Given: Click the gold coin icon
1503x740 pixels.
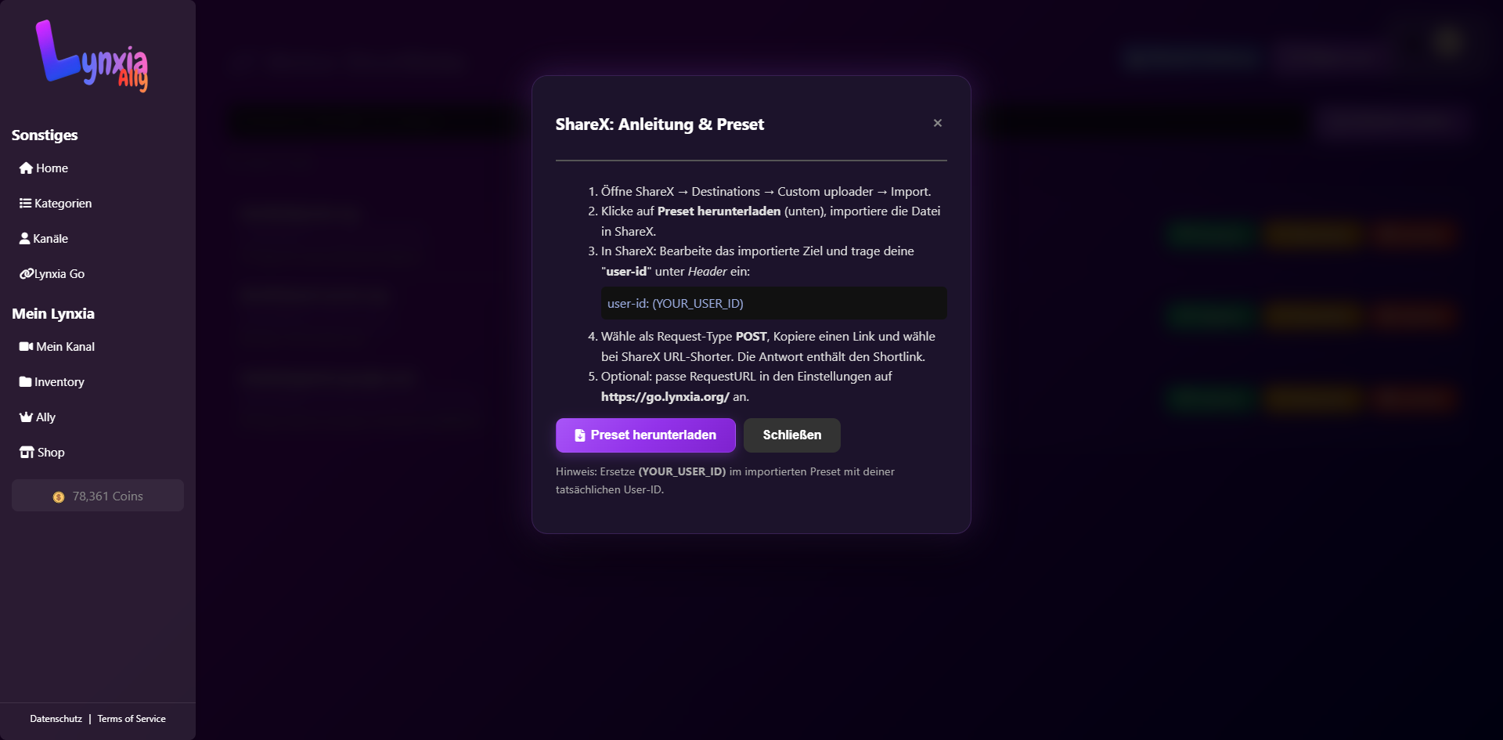Looking at the screenshot, I should tap(59, 497).
